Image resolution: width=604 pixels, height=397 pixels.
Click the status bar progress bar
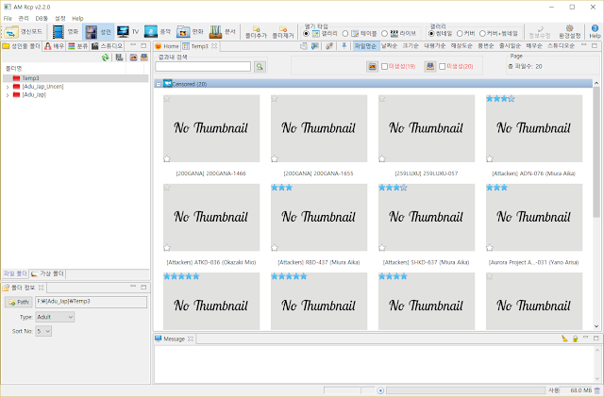[465, 390]
